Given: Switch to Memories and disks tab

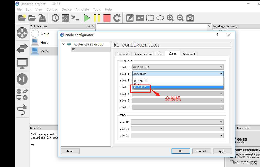Looking at the screenshot, I should (148, 54).
